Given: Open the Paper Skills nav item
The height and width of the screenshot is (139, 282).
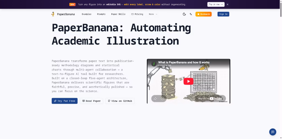Looking at the screenshot, I should [x=118, y=14].
